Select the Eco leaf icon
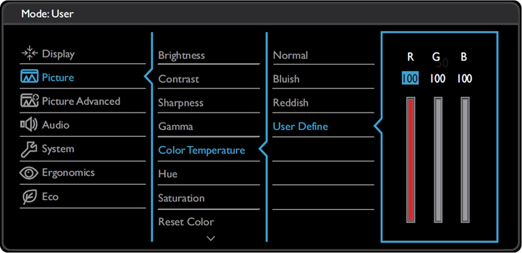The height and width of the screenshot is (253, 522). [30, 197]
